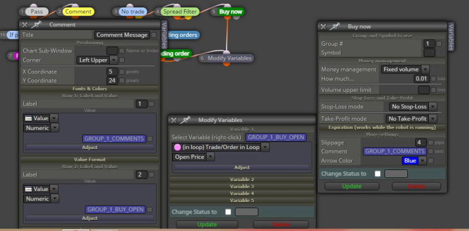This screenshot has width=469, height=231.
Task: Click Delete in Buy now panel
Action: 416,186
